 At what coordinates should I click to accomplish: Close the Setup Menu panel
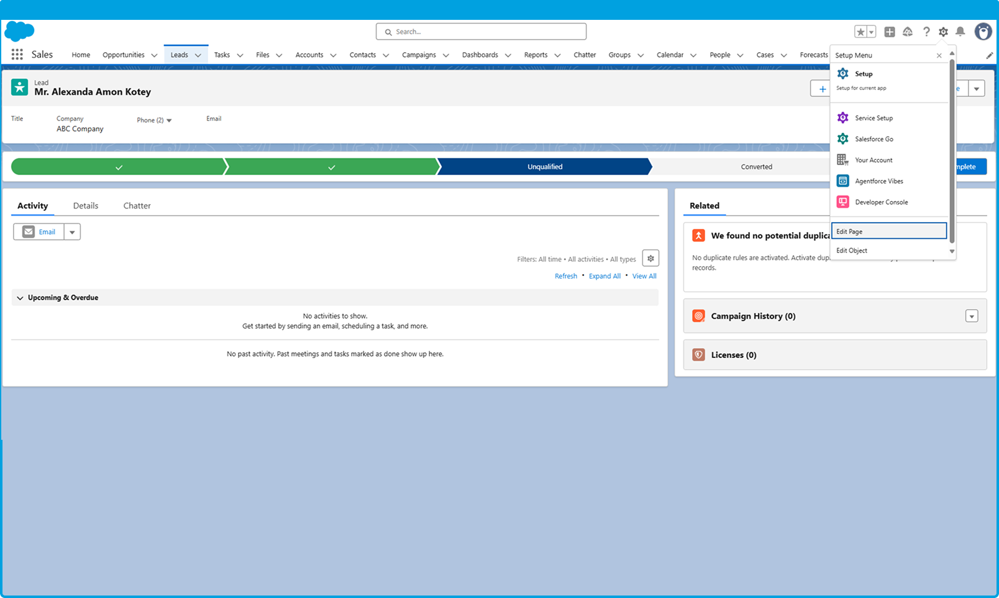tap(939, 56)
